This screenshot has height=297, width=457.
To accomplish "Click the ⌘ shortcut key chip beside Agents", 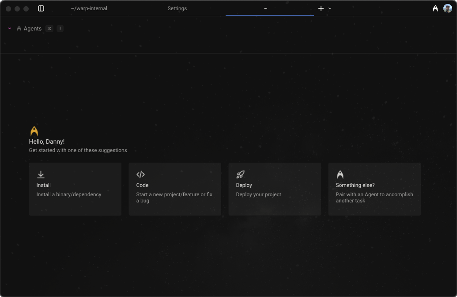I will [49, 29].
